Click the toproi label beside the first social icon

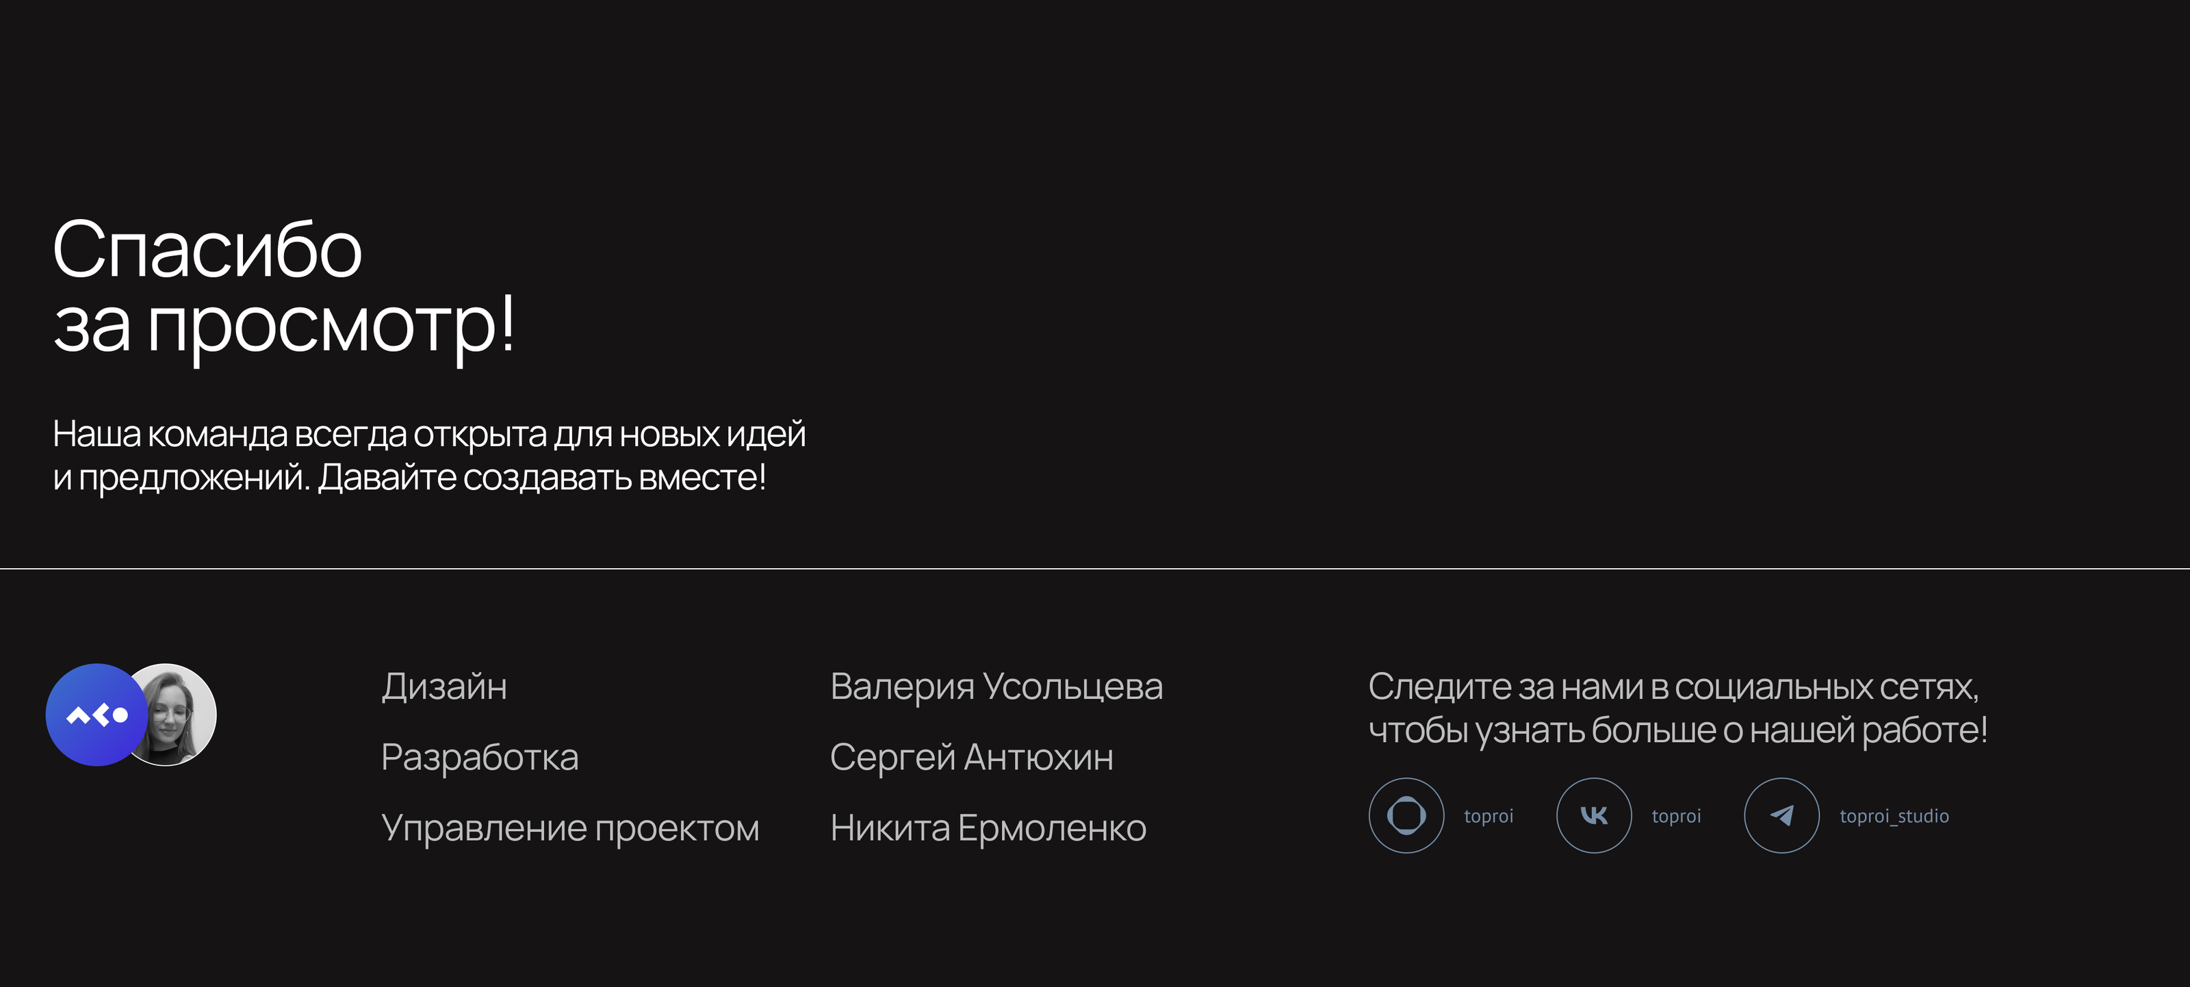[x=1488, y=816]
